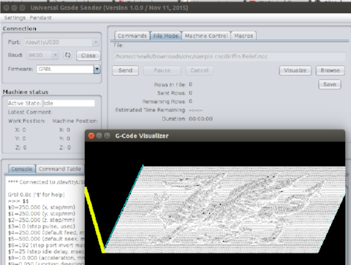Maximize the G-Code Visualizer window
This screenshot has height=265, width=351.
[107, 135]
